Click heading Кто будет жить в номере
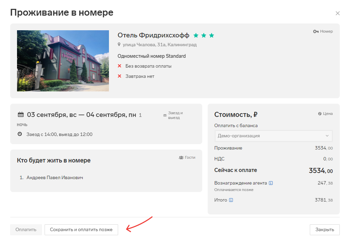Image resolution: width=351 pixels, height=242 pixels. (54, 160)
